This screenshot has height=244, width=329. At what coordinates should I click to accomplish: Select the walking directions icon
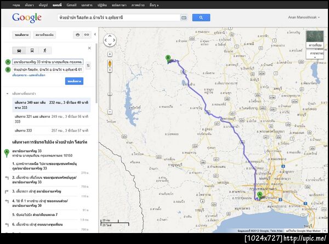coord(45,50)
